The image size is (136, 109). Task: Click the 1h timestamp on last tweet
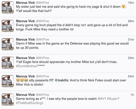[132, 95]
